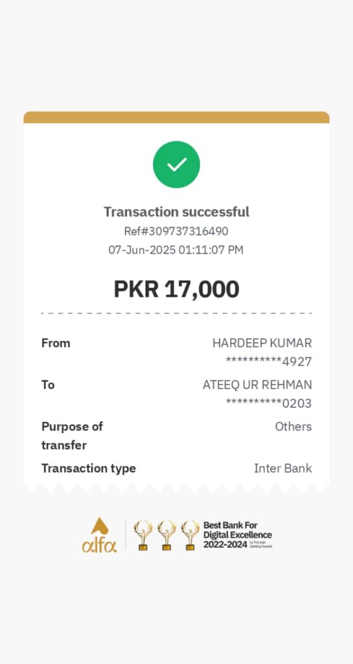
Task: Select sender name HARDEEP KUMAR
Action: click(262, 343)
